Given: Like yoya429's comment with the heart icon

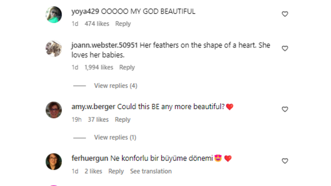Looking at the screenshot, I should pos(285,14).
